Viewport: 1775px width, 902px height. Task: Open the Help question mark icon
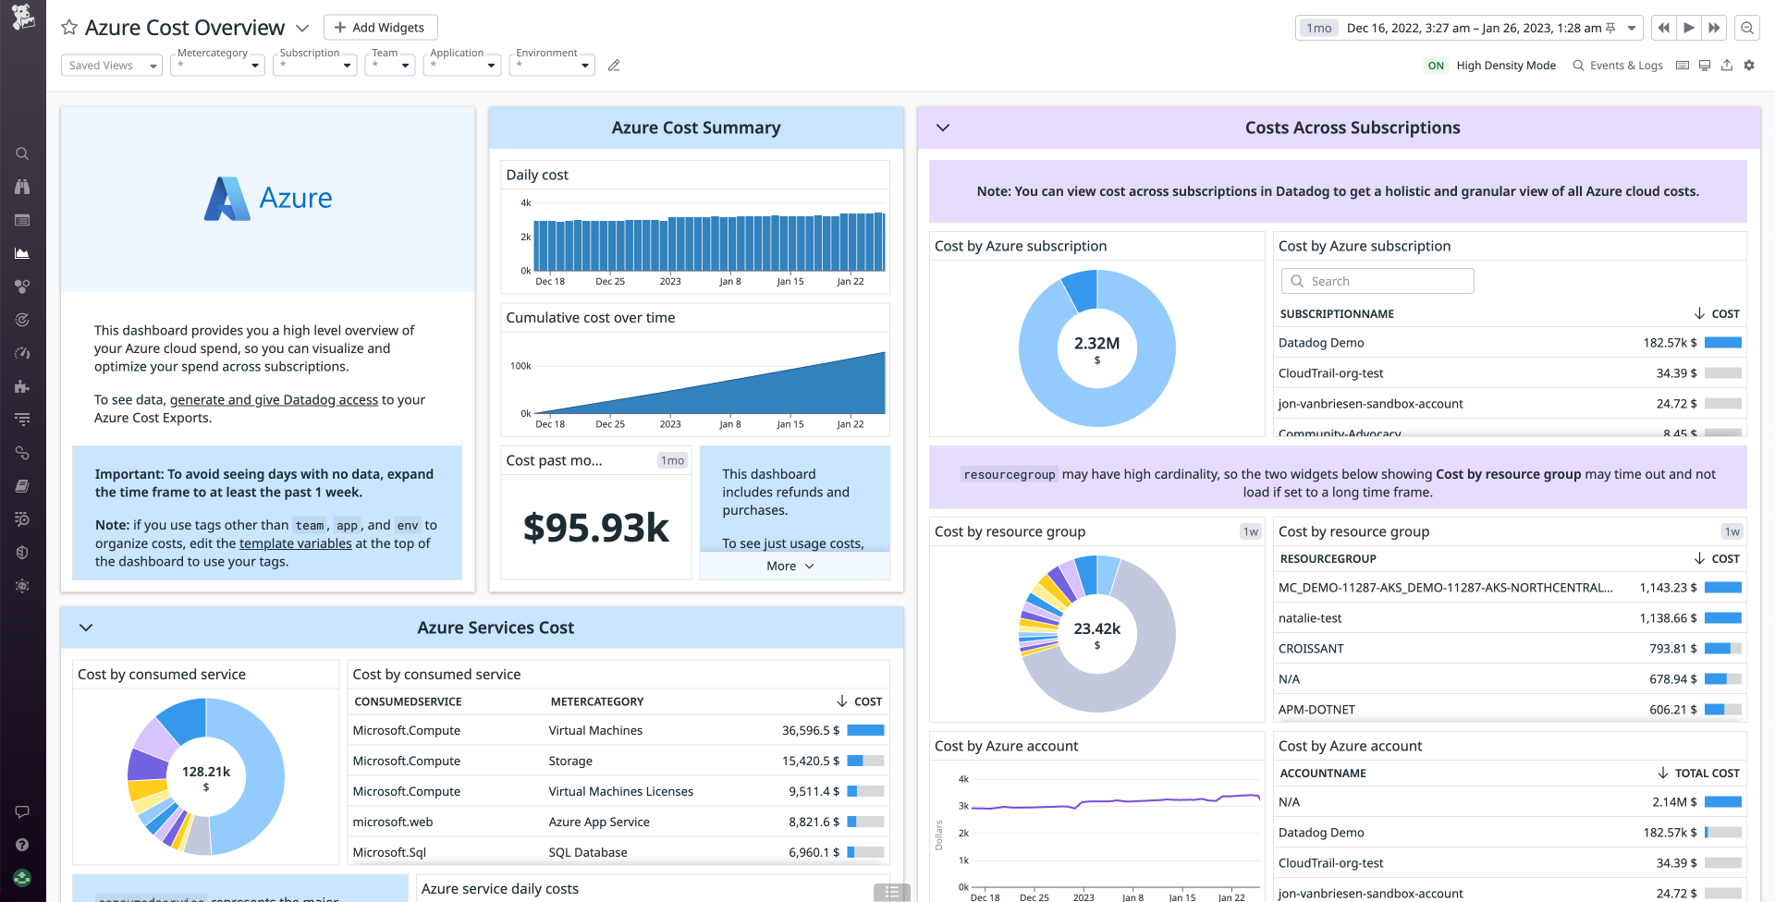point(22,844)
